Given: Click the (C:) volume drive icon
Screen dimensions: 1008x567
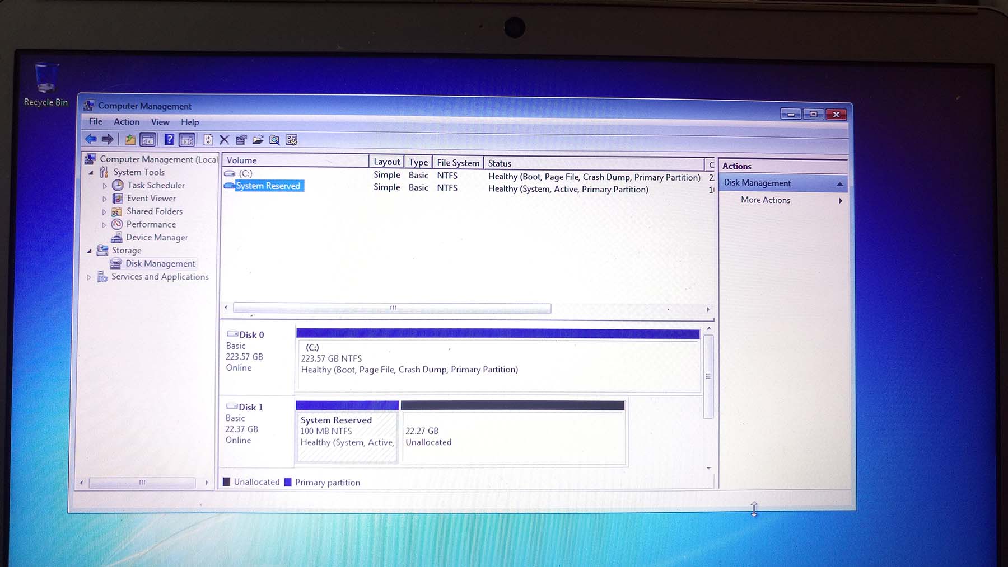Looking at the screenshot, I should [x=230, y=173].
